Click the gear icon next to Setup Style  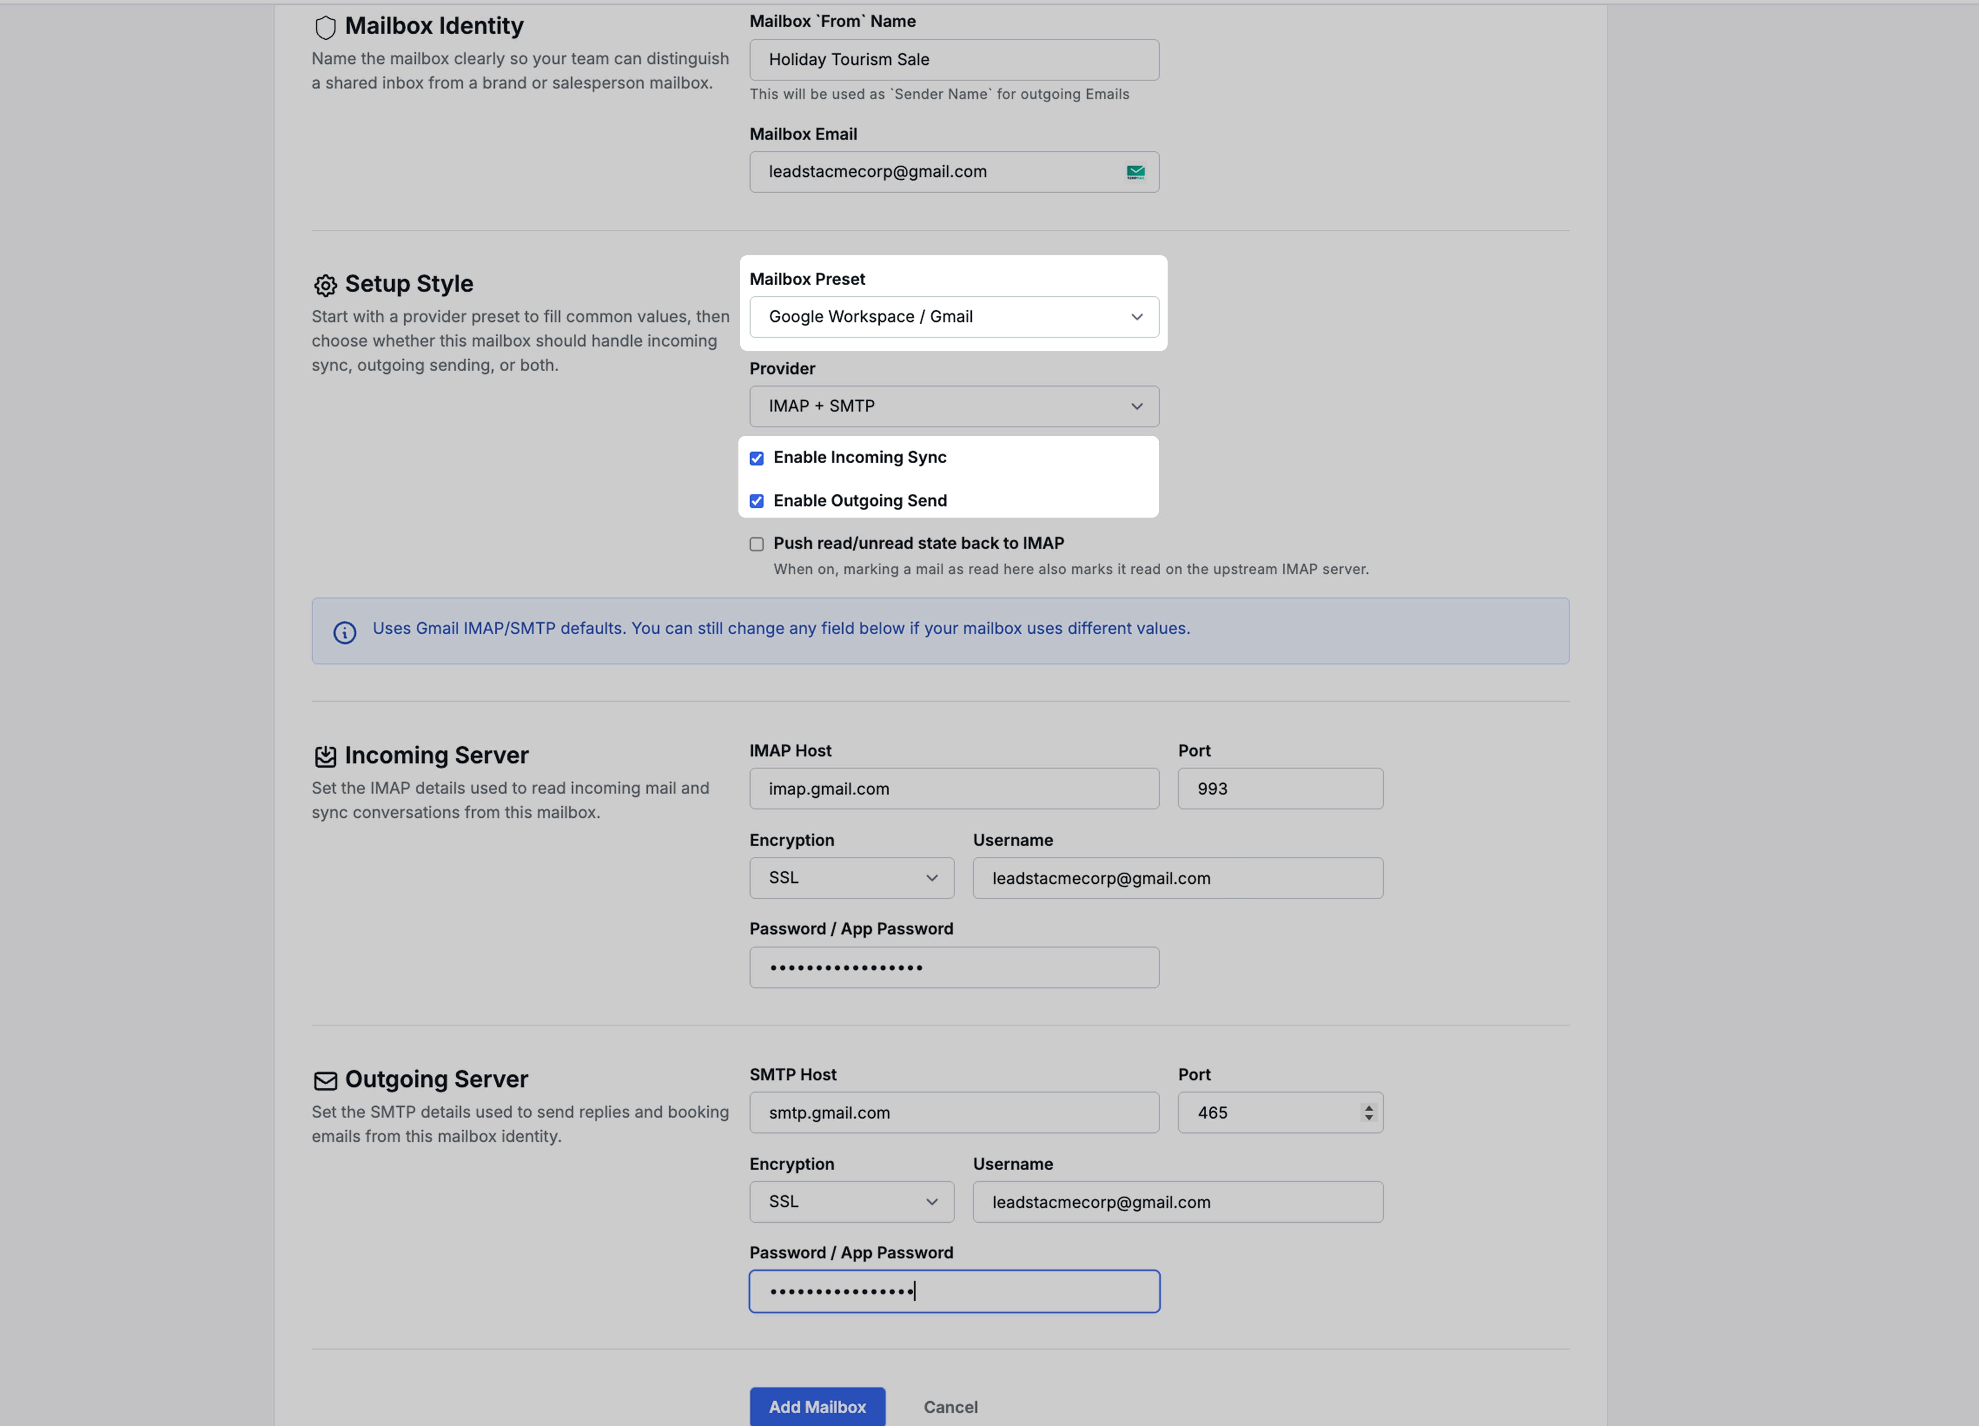pos(325,285)
